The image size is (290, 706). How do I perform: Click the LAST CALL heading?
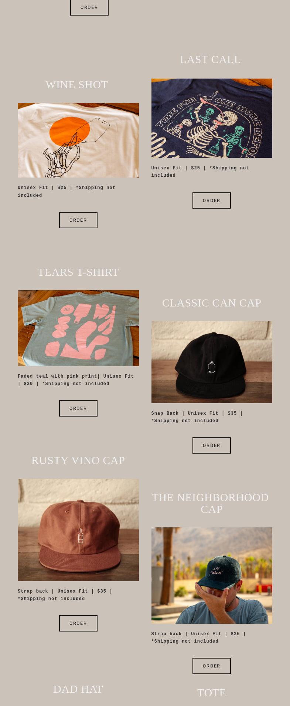[210, 59]
